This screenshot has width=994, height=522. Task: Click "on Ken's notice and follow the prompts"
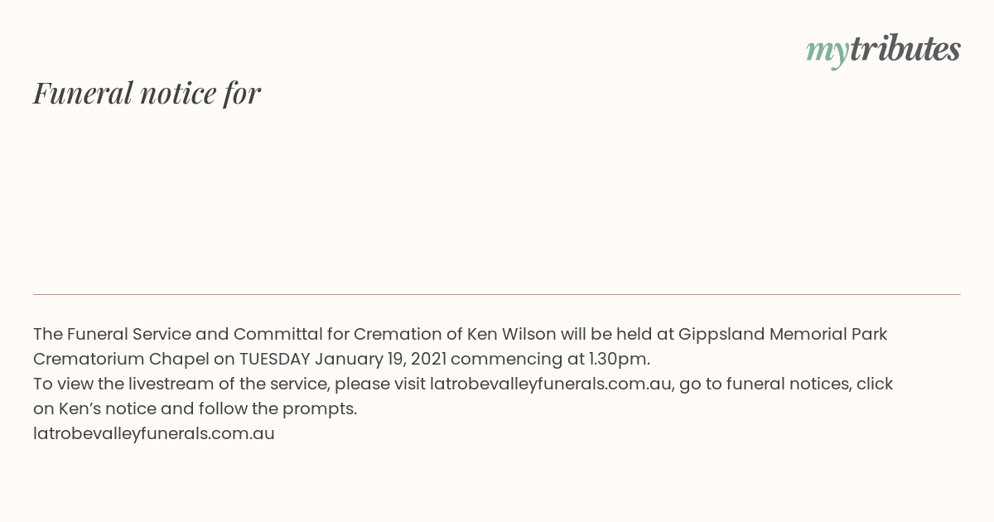point(195,408)
